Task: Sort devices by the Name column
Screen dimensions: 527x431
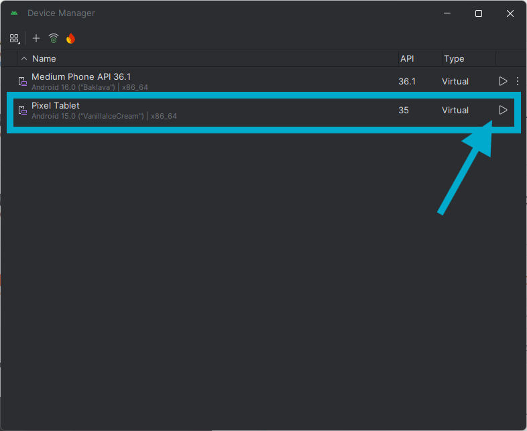Action: pos(44,59)
